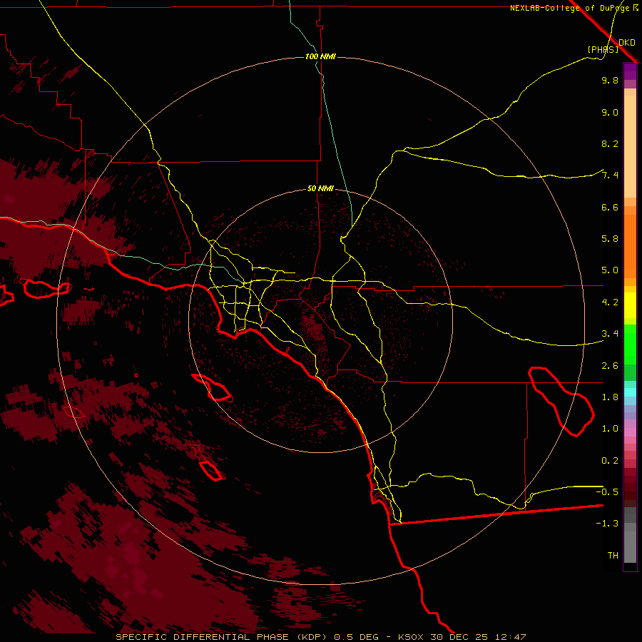Click the 7.4 scale value
This screenshot has height=642, width=642.
610,175
